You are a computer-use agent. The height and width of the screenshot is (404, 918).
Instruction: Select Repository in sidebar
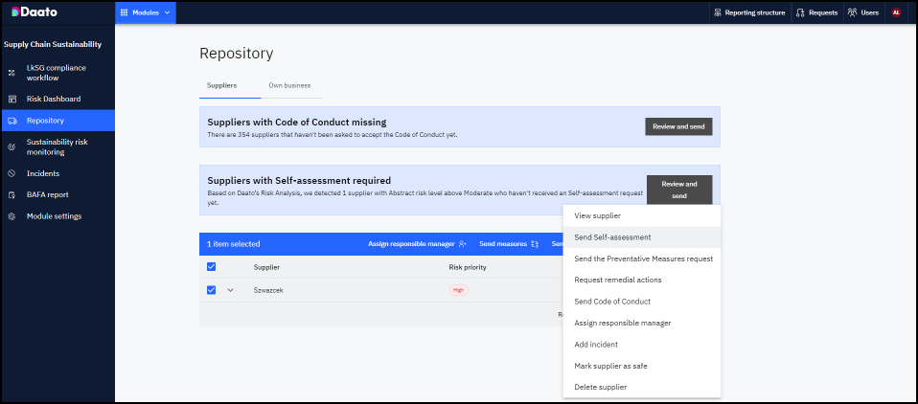point(57,121)
